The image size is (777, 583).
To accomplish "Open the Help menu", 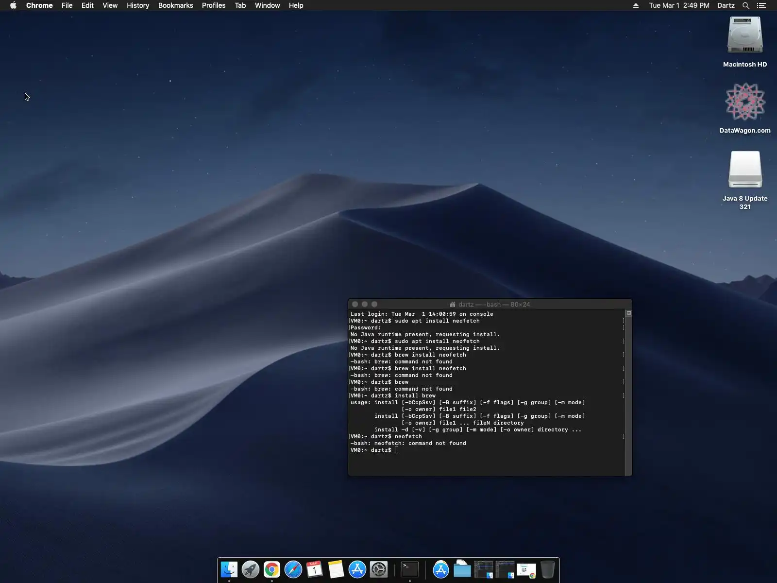I will pos(296,5).
